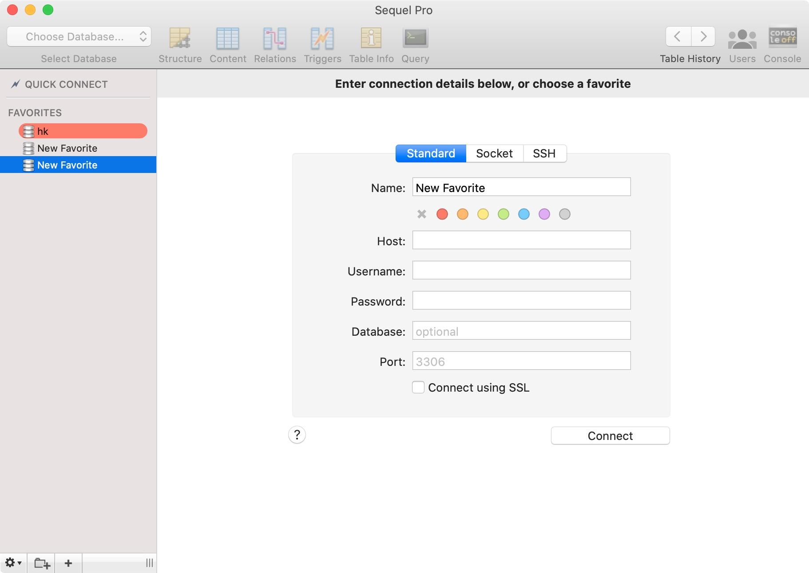Pick the blue color swatch

[x=524, y=214]
